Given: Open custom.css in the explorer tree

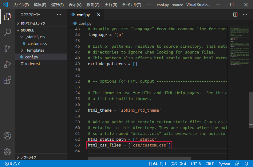Looking at the screenshot, I should 41,43.
